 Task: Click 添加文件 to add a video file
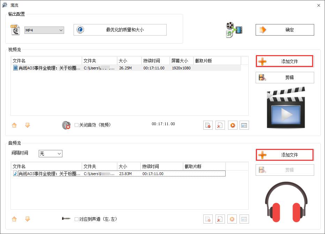pos(284,61)
